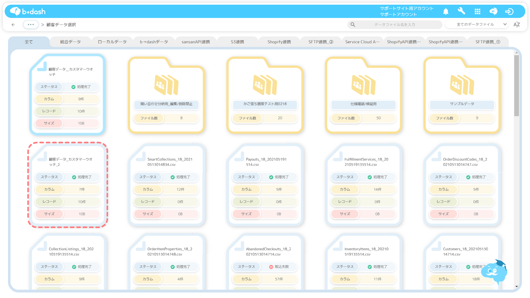
Task: Select the SmartCollections_18 csv file card
Action: pyautogui.click(x=166, y=185)
